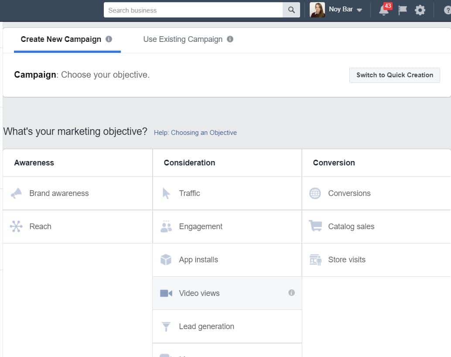451x357 pixels.
Task: Focus the Search business input field
Action: [x=193, y=10]
